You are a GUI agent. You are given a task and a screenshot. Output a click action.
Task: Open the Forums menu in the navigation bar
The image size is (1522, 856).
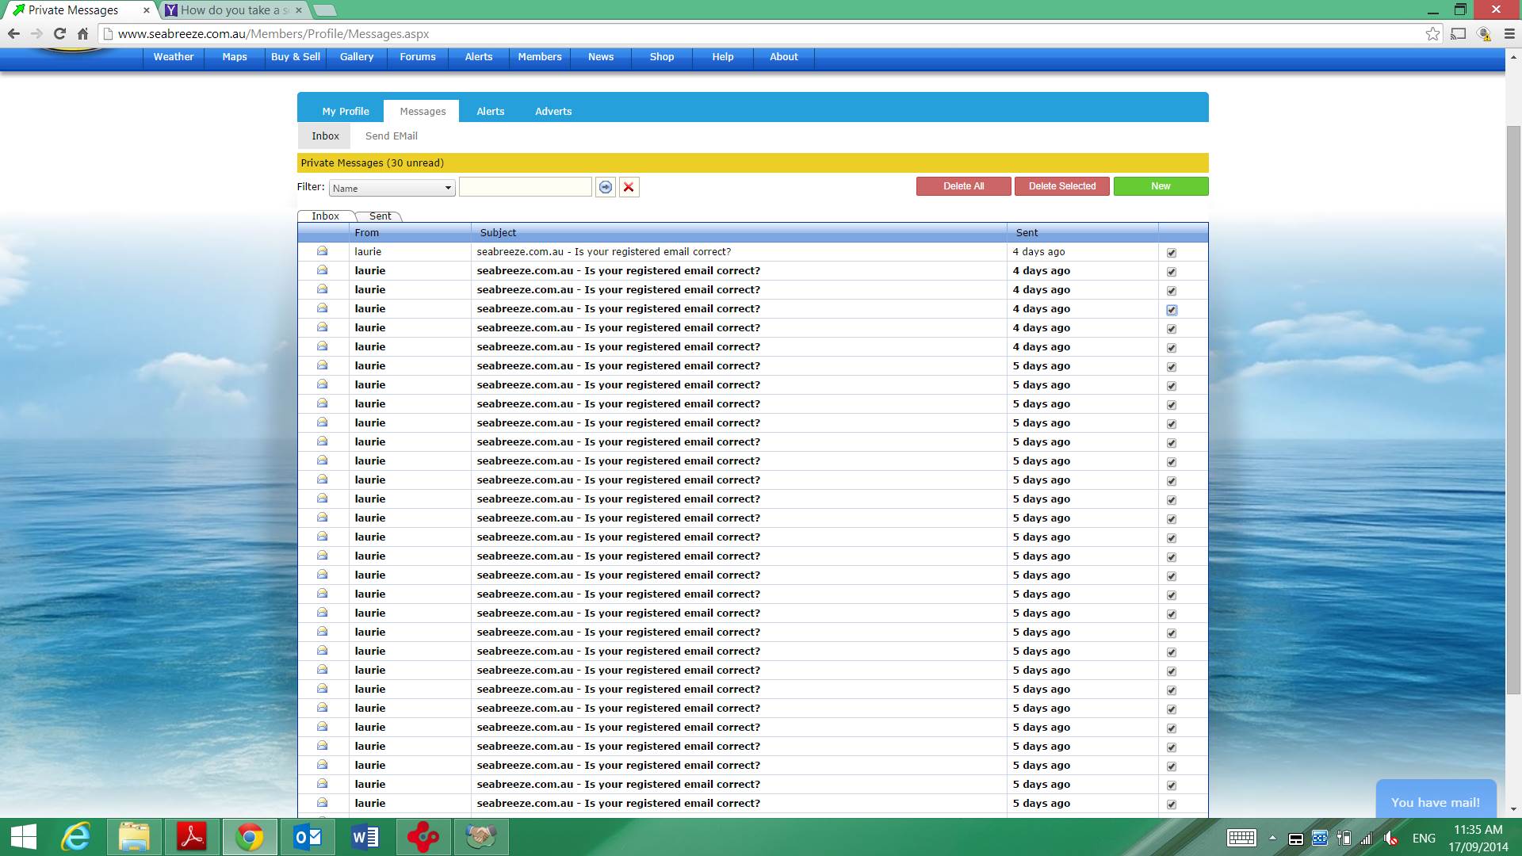pyautogui.click(x=418, y=57)
